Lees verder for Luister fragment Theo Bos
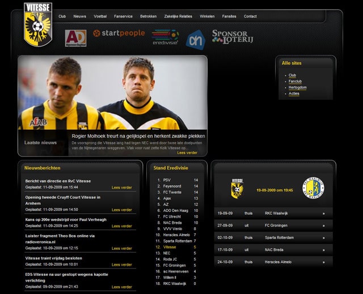Image resolution: width=363 pixels, height=294 pixels. [122, 249]
